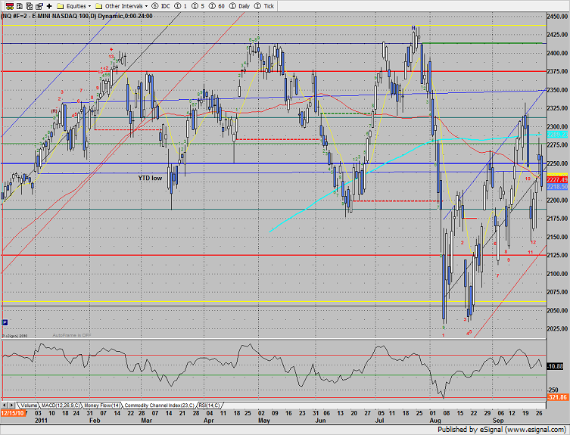Click the third toolbar page-copy icon
Screen dimensions: 570x435
29,6
